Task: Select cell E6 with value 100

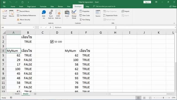Action: tap(72, 60)
